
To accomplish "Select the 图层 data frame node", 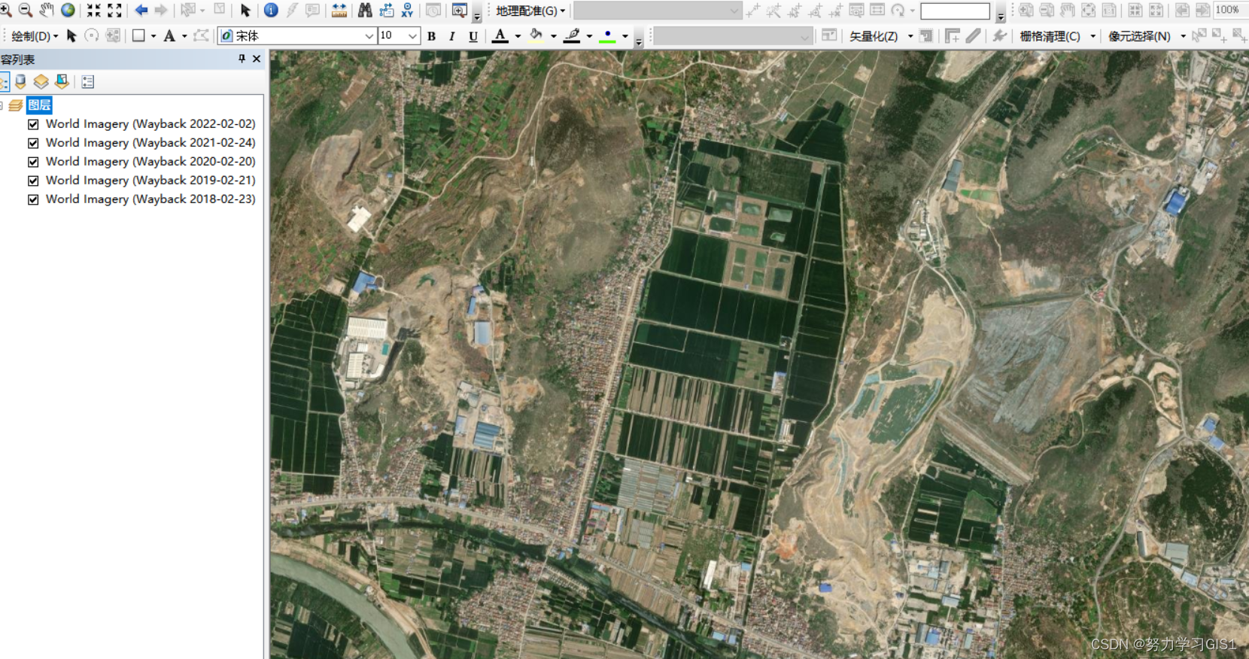I will 39,105.
